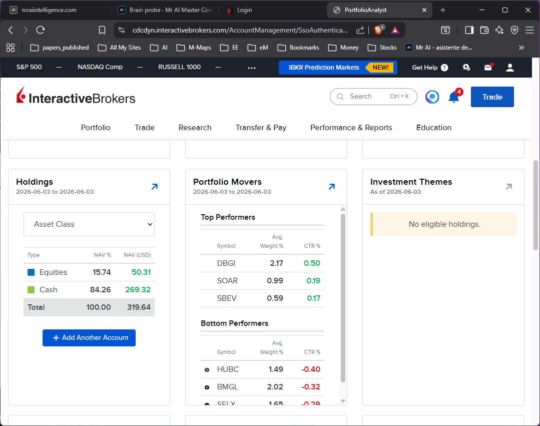Expand the Asset Class dropdown

coord(89,224)
